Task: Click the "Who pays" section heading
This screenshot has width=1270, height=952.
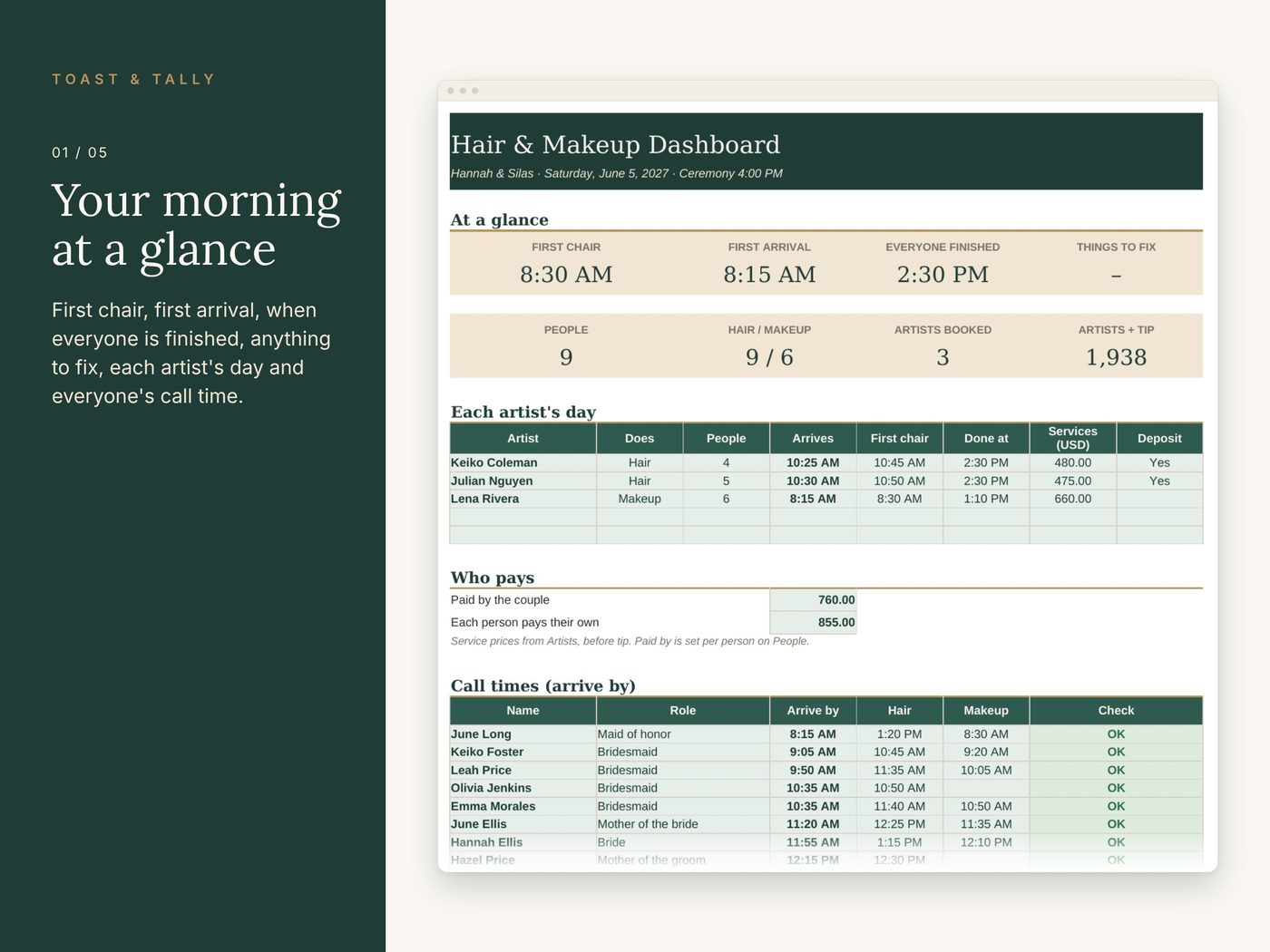Action: pos(493,578)
